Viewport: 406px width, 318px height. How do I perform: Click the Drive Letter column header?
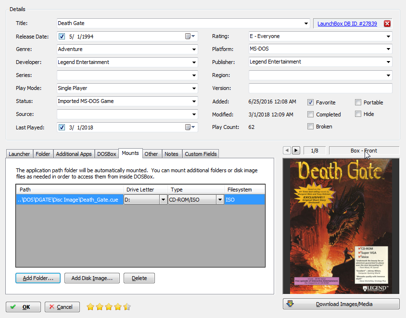145,190
